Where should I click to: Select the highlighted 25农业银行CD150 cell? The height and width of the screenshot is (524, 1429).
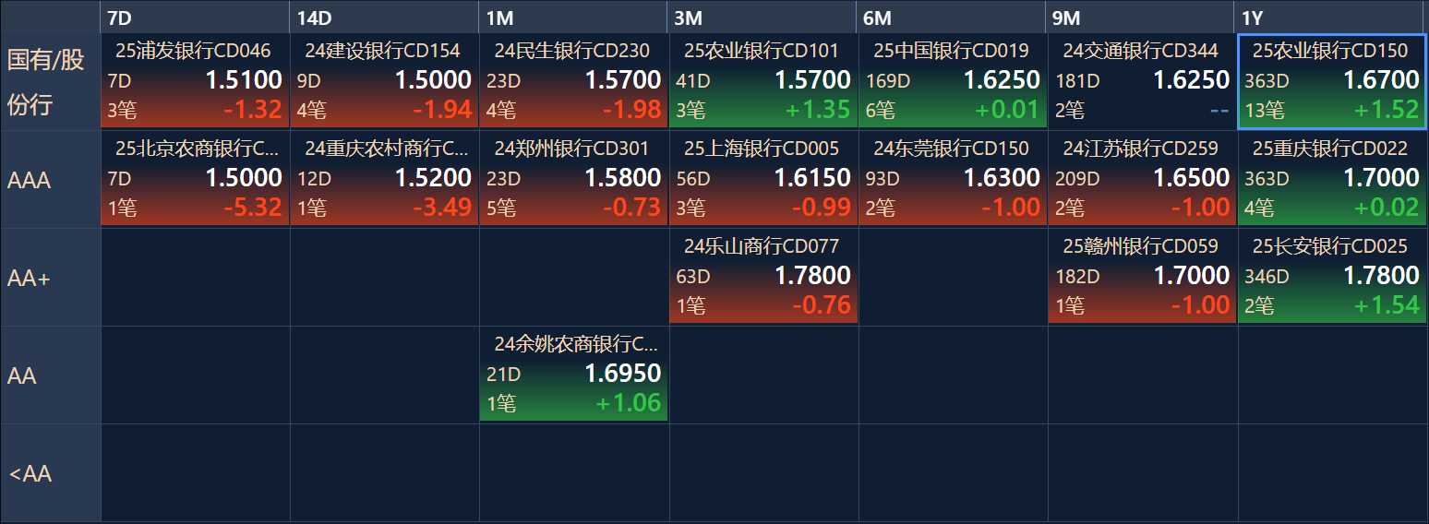click(x=1332, y=81)
